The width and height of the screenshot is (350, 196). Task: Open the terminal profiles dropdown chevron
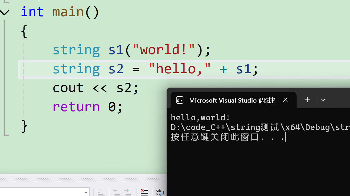point(323,100)
